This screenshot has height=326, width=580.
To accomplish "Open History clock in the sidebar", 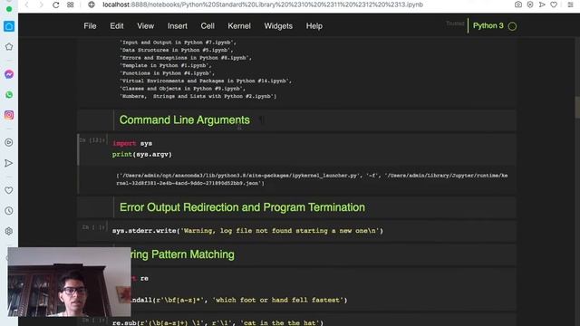I will 9,211.
